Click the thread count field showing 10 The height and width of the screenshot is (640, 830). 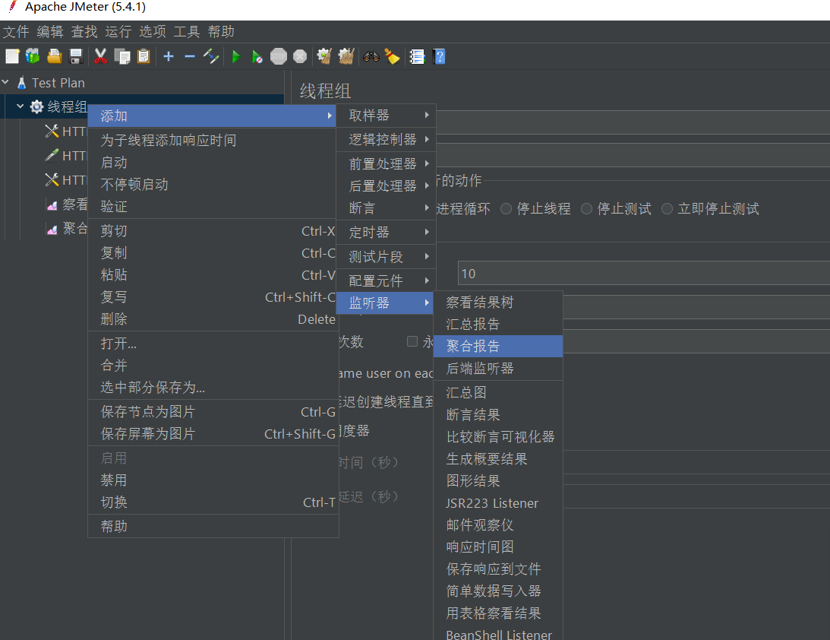(x=644, y=274)
